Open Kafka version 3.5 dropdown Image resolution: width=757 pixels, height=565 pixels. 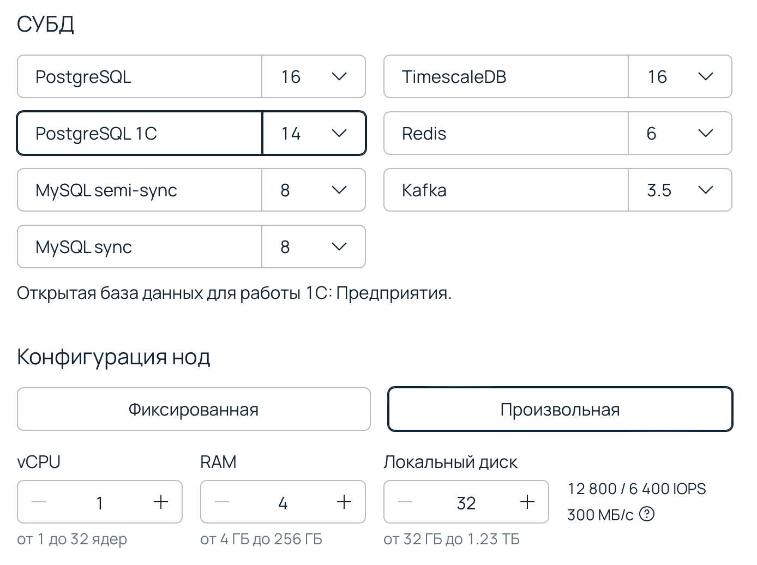pyautogui.click(x=680, y=190)
